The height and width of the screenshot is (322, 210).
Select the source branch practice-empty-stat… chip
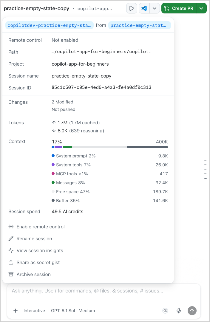click(x=139, y=25)
